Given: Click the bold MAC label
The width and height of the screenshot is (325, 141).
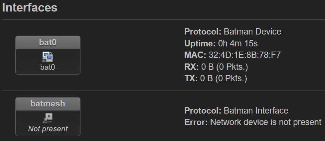Looking at the screenshot, I should click(195, 55).
